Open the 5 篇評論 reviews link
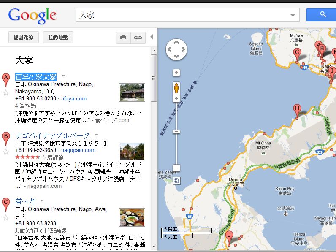The height and width of the screenshot is (252, 336). [x=53, y=157]
